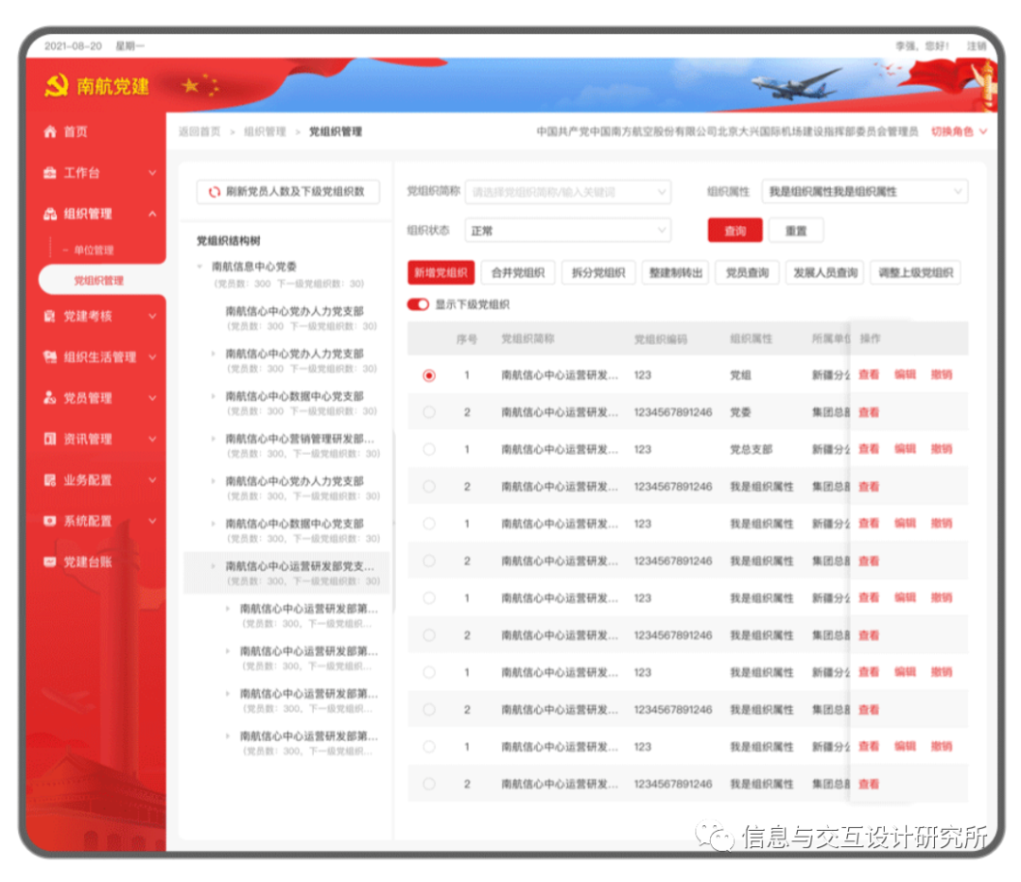Click the 拆分党组织 button

click(x=598, y=273)
